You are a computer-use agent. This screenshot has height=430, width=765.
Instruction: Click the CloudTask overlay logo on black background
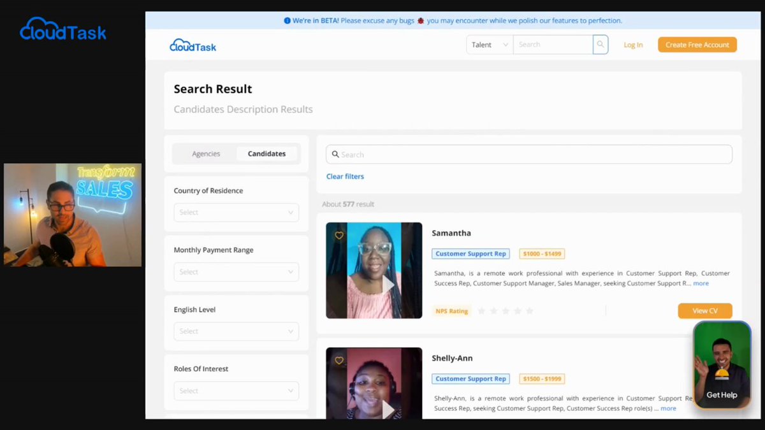(x=63, y=29)
